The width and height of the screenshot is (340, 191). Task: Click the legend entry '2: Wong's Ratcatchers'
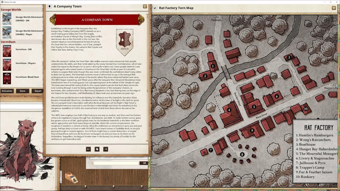313,140
